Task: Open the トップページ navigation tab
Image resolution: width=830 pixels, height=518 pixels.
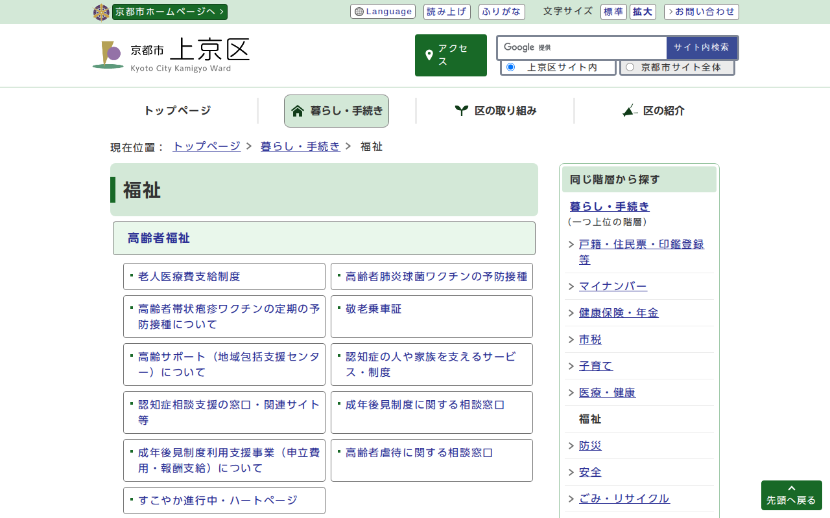Action: (177, 111)
